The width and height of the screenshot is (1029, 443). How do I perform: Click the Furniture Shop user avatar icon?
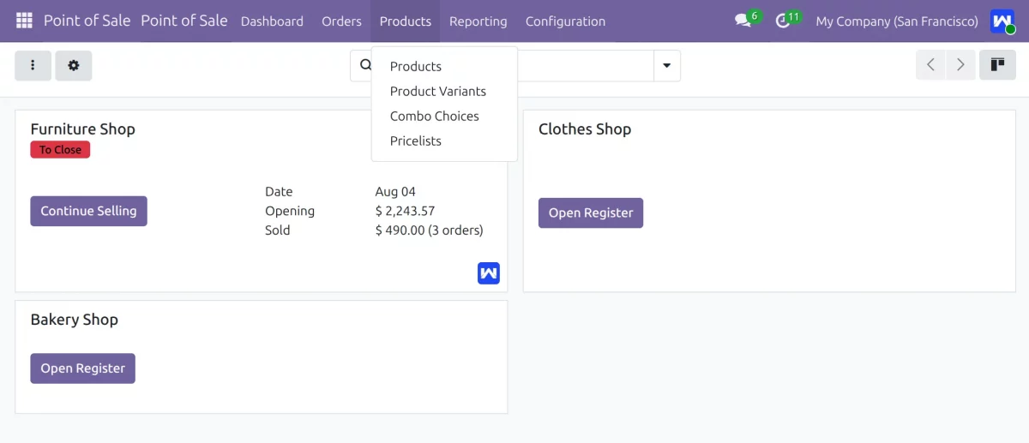point(489,273)
